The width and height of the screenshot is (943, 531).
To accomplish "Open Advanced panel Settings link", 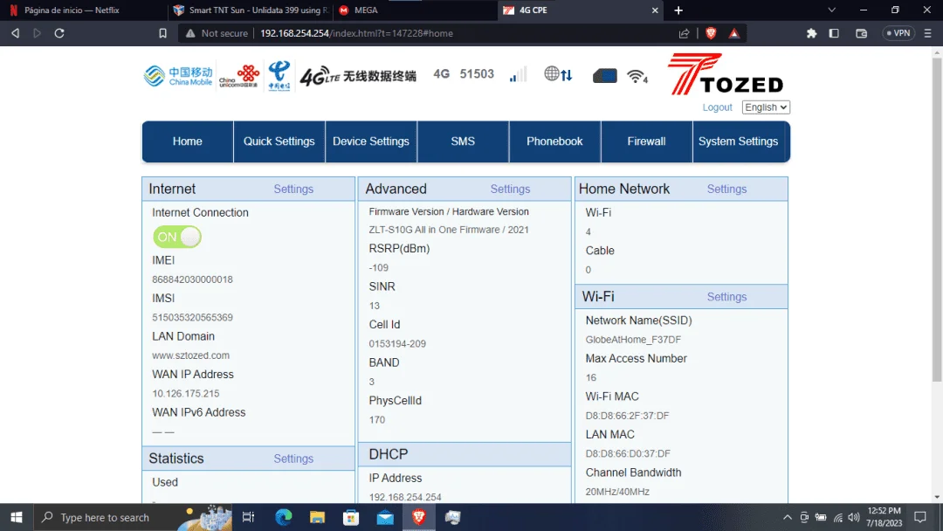I will (510, 189).
